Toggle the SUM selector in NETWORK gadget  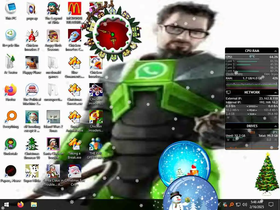(252, 114)
